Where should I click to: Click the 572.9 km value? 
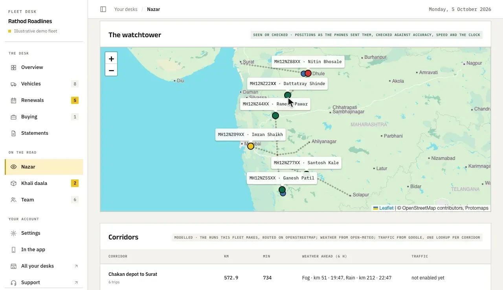coord(231,278)
